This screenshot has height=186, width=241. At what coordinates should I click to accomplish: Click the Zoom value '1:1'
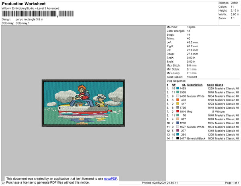(233, 18)
